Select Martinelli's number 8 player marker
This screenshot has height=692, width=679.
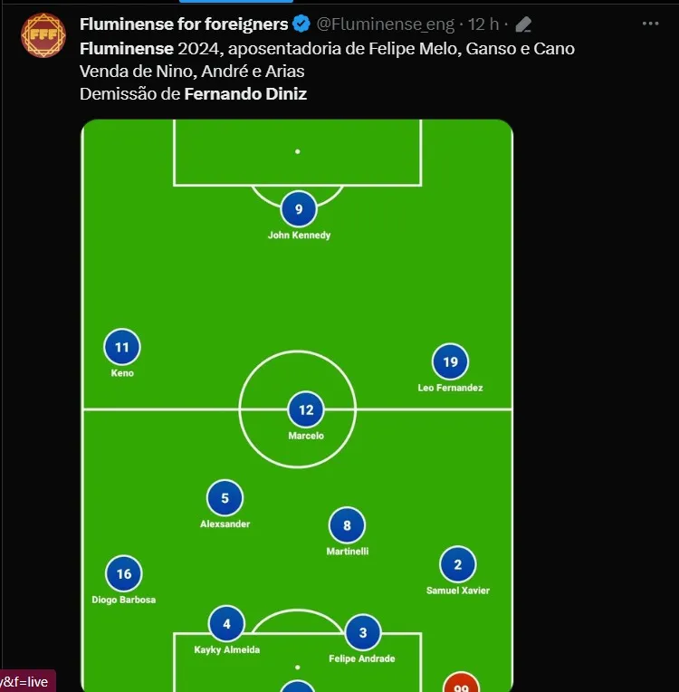pos(347,525)
